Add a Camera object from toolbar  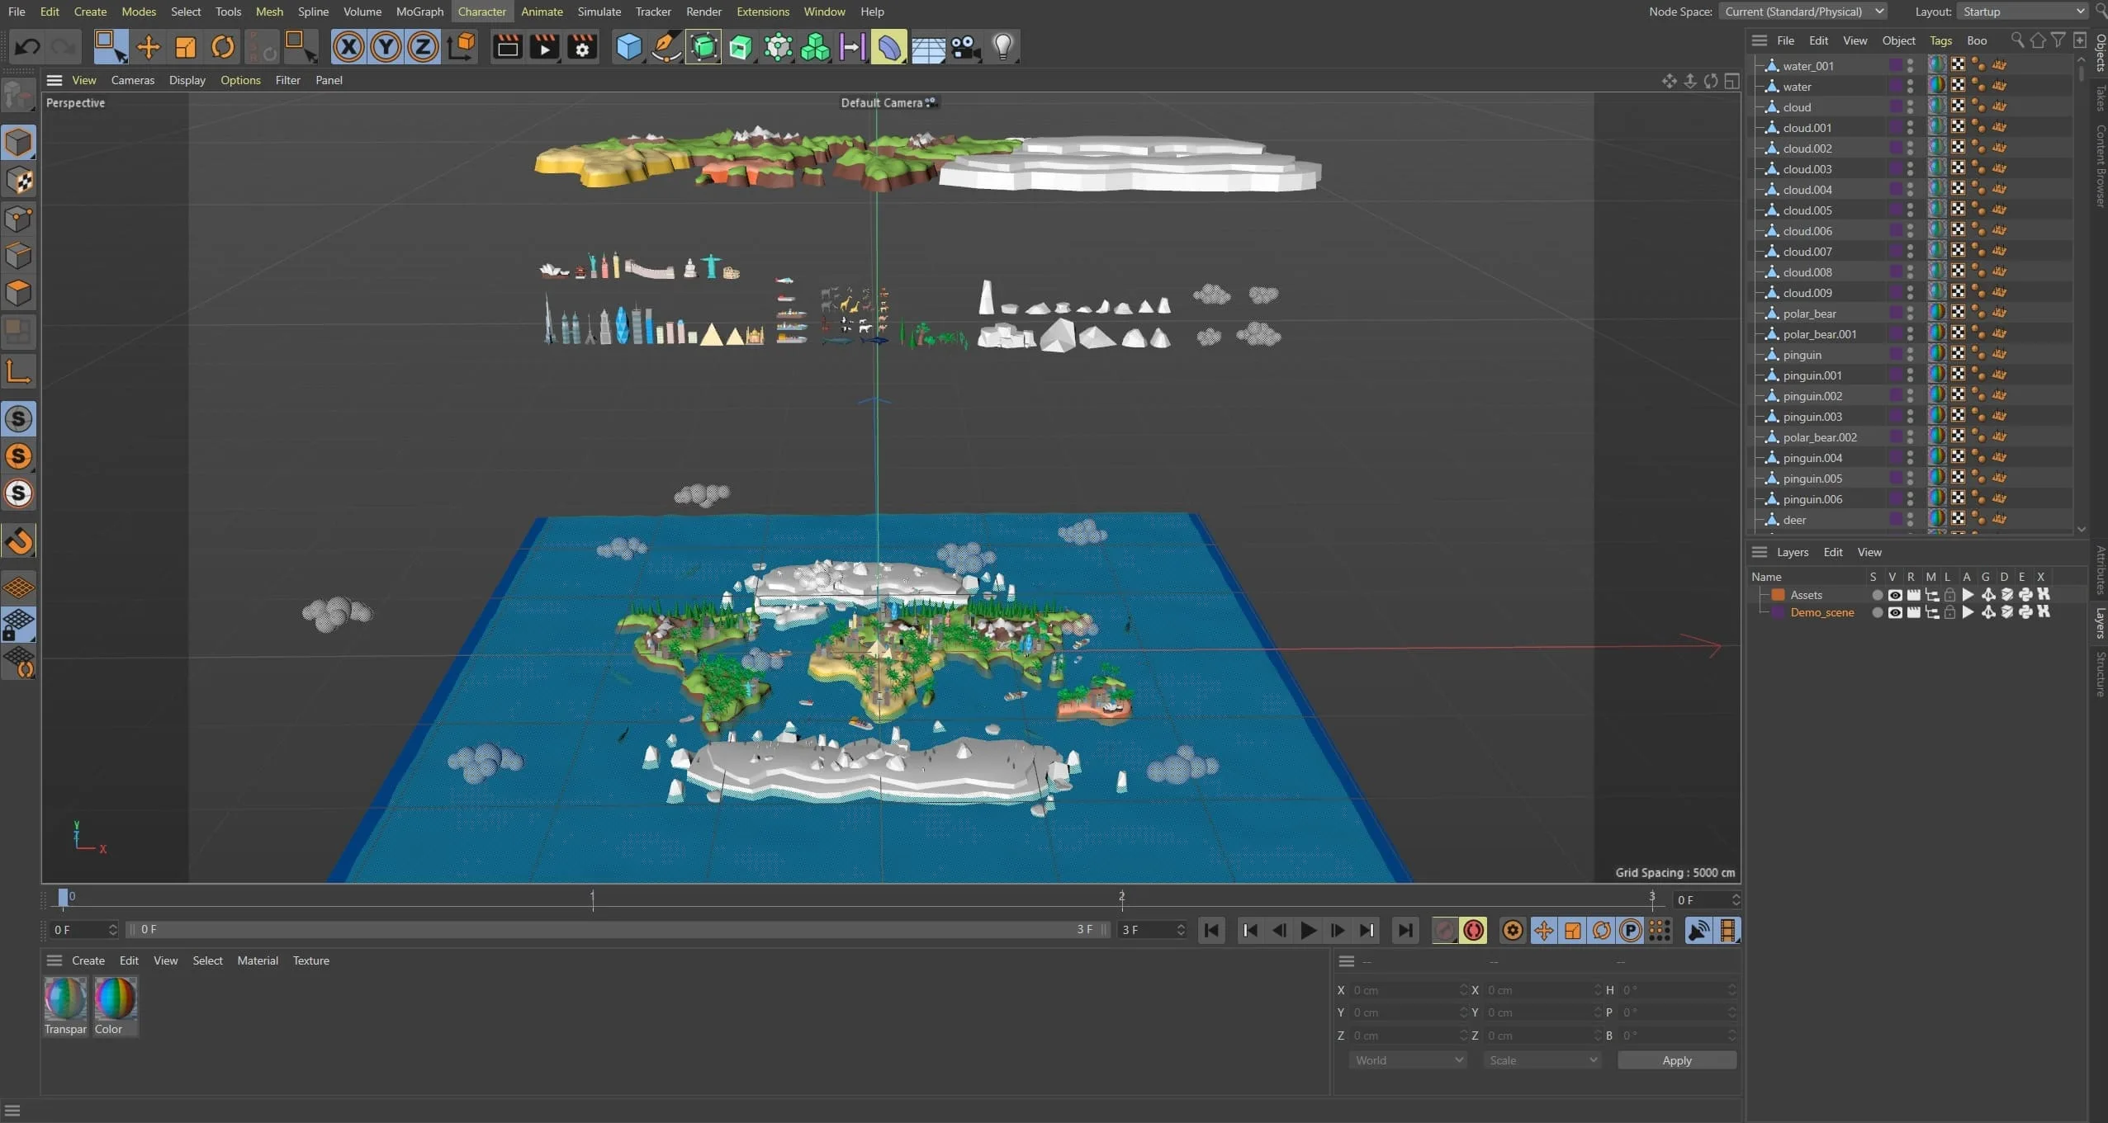click(965, 47)
